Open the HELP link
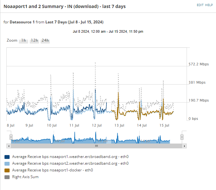 pos(209,5)
